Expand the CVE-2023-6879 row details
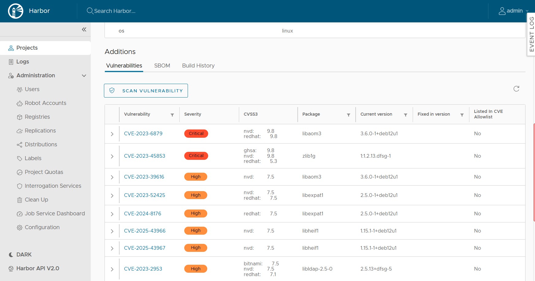 click(x=112, y=134)
